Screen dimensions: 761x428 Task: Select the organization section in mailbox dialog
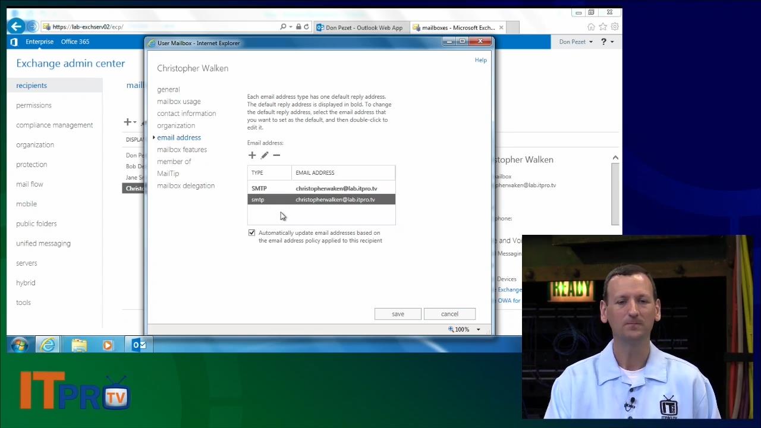pos(176,125)
